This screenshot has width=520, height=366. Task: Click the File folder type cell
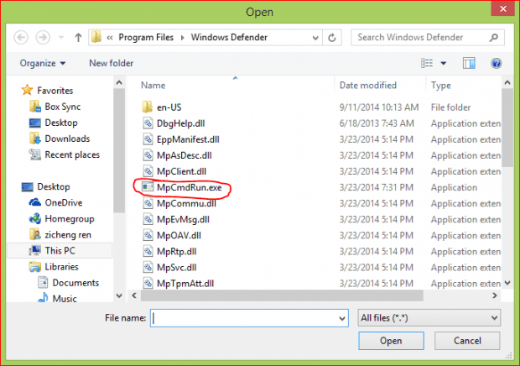tap(450, 107)
